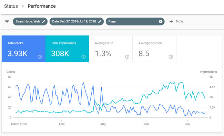Edit Search type Web filter pencil icon
The width and height of the screenshot is (224, 136).
tap(43, 22)
